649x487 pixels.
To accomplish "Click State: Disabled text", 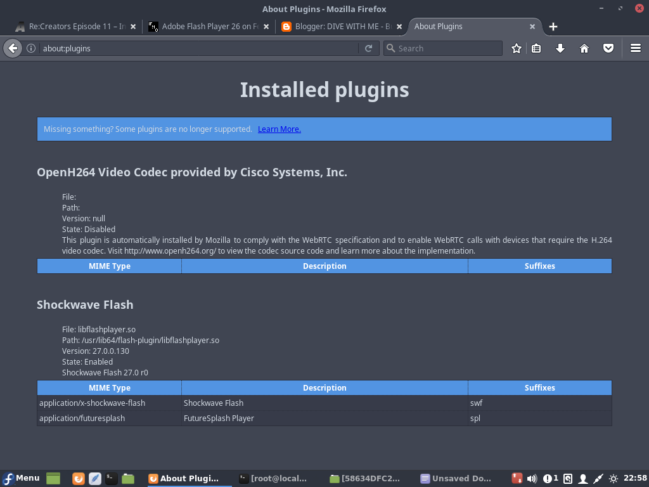I will tap(89, 230).
